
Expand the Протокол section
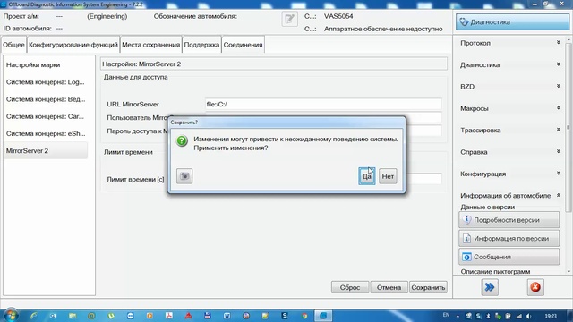coord(510,43)
